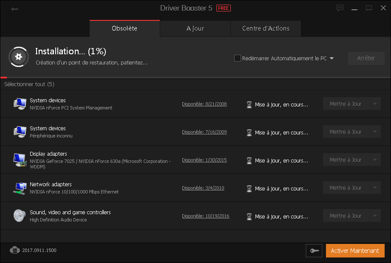This screenshot has height=263, width=391.
Task: Click Mettre à Jour for Périphérique inconnu
Action: click(346, 131)
